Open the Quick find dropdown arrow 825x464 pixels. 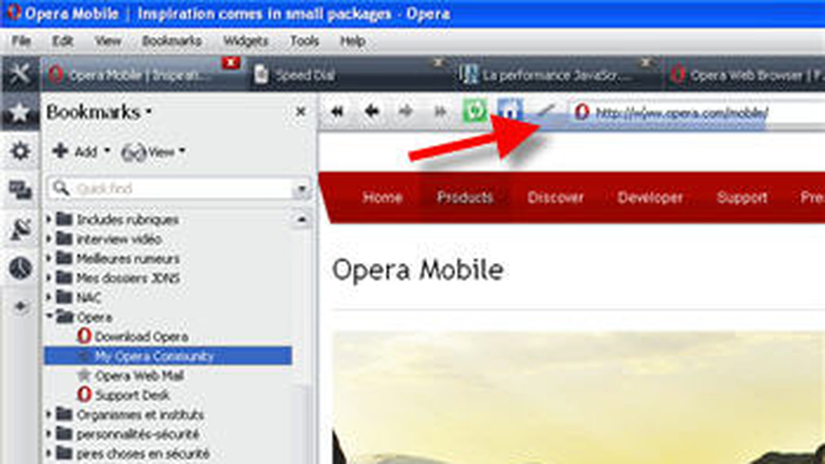[x=302, y=189]
